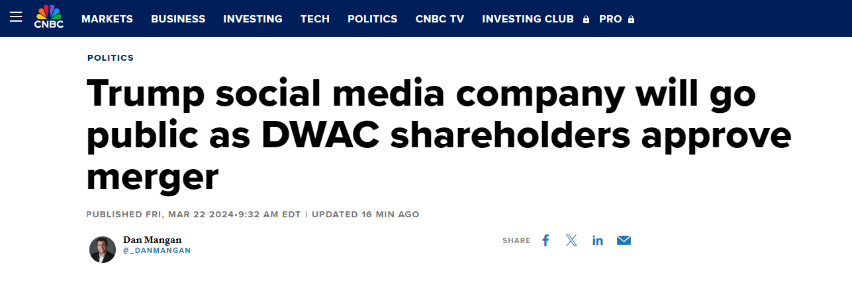Share article via email icon
This screenshot has height=282, width=852.
[x=624, y=240]
